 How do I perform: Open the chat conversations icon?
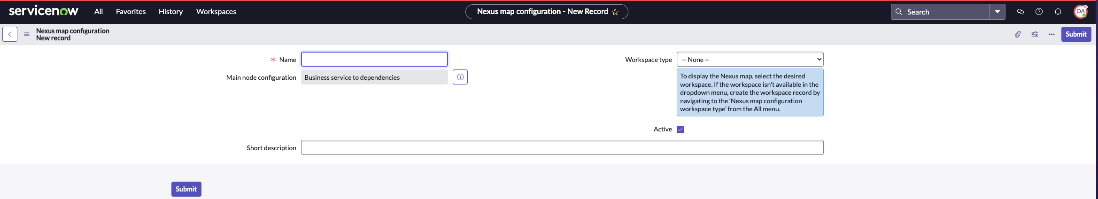tap(1021, 12)
